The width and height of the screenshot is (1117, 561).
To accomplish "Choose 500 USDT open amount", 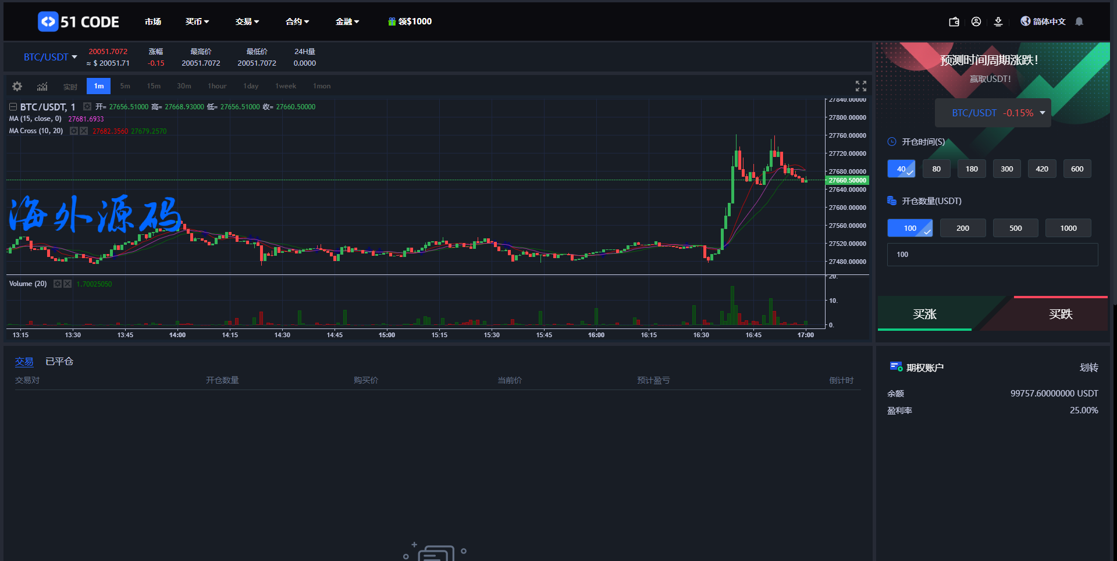I will (1015, 228).
